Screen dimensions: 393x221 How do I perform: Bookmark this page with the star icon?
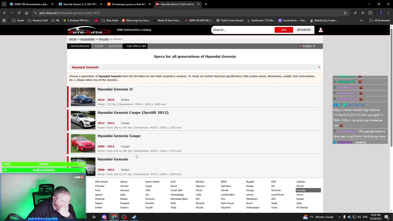pyautogui.click(x=345, y=13)
